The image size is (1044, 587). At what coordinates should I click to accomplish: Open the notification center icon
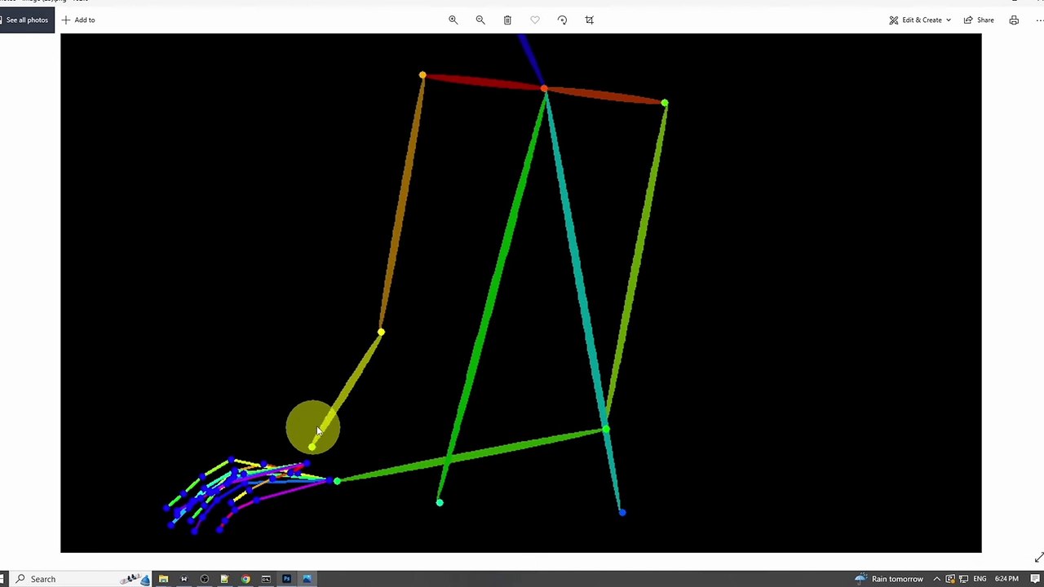pos(1035,579)
